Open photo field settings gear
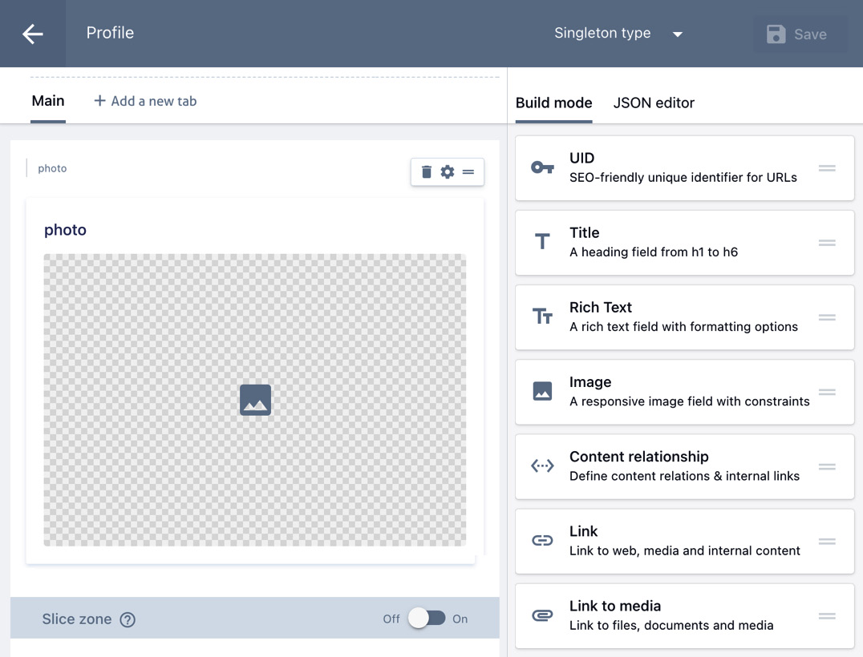Screen dimensions: 863x657 [448, 172]
